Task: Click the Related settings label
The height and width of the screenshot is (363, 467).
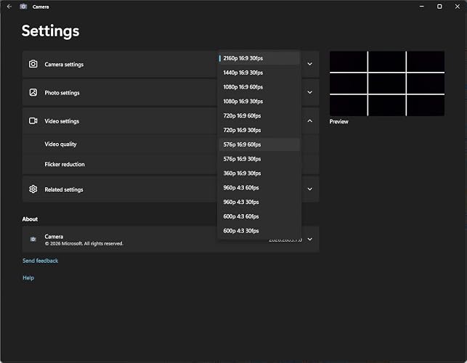Action: tap(64, 189)
